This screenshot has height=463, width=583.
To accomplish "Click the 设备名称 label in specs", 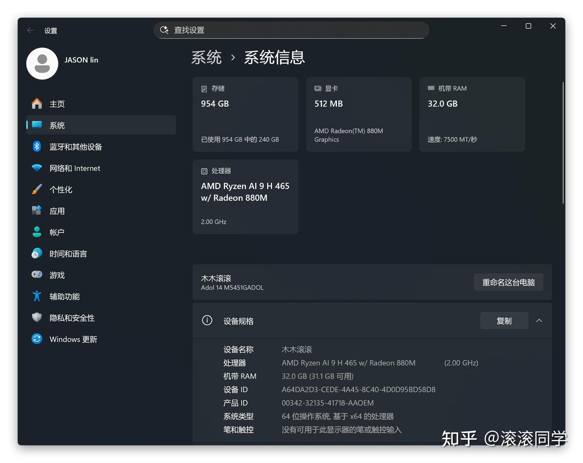I will point(238,349).
